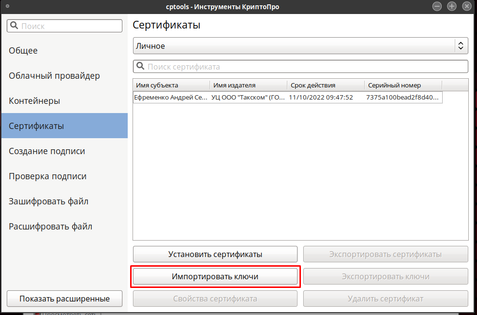Click the Установить сертификаты button
Screen dimensions: 477x315
215,254
